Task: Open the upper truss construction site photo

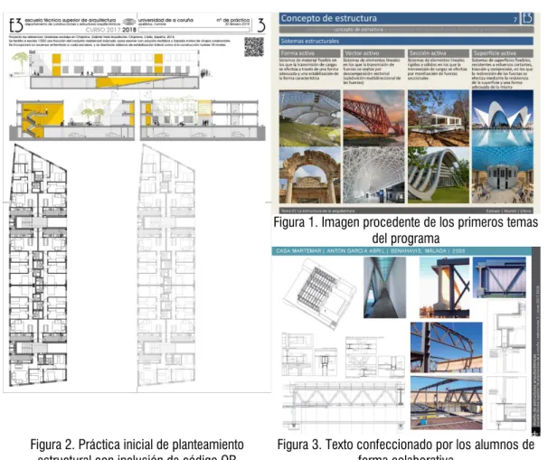Action: click(x=447, y=347)
